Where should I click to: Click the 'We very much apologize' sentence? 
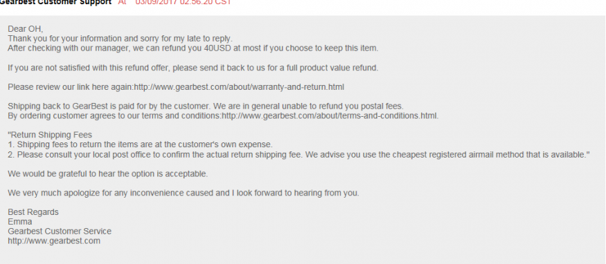[184, 193]
